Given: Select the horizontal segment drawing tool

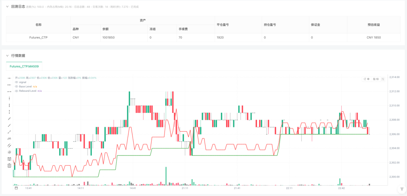Looking at the screenshot, I should click(x=9, y=91).
